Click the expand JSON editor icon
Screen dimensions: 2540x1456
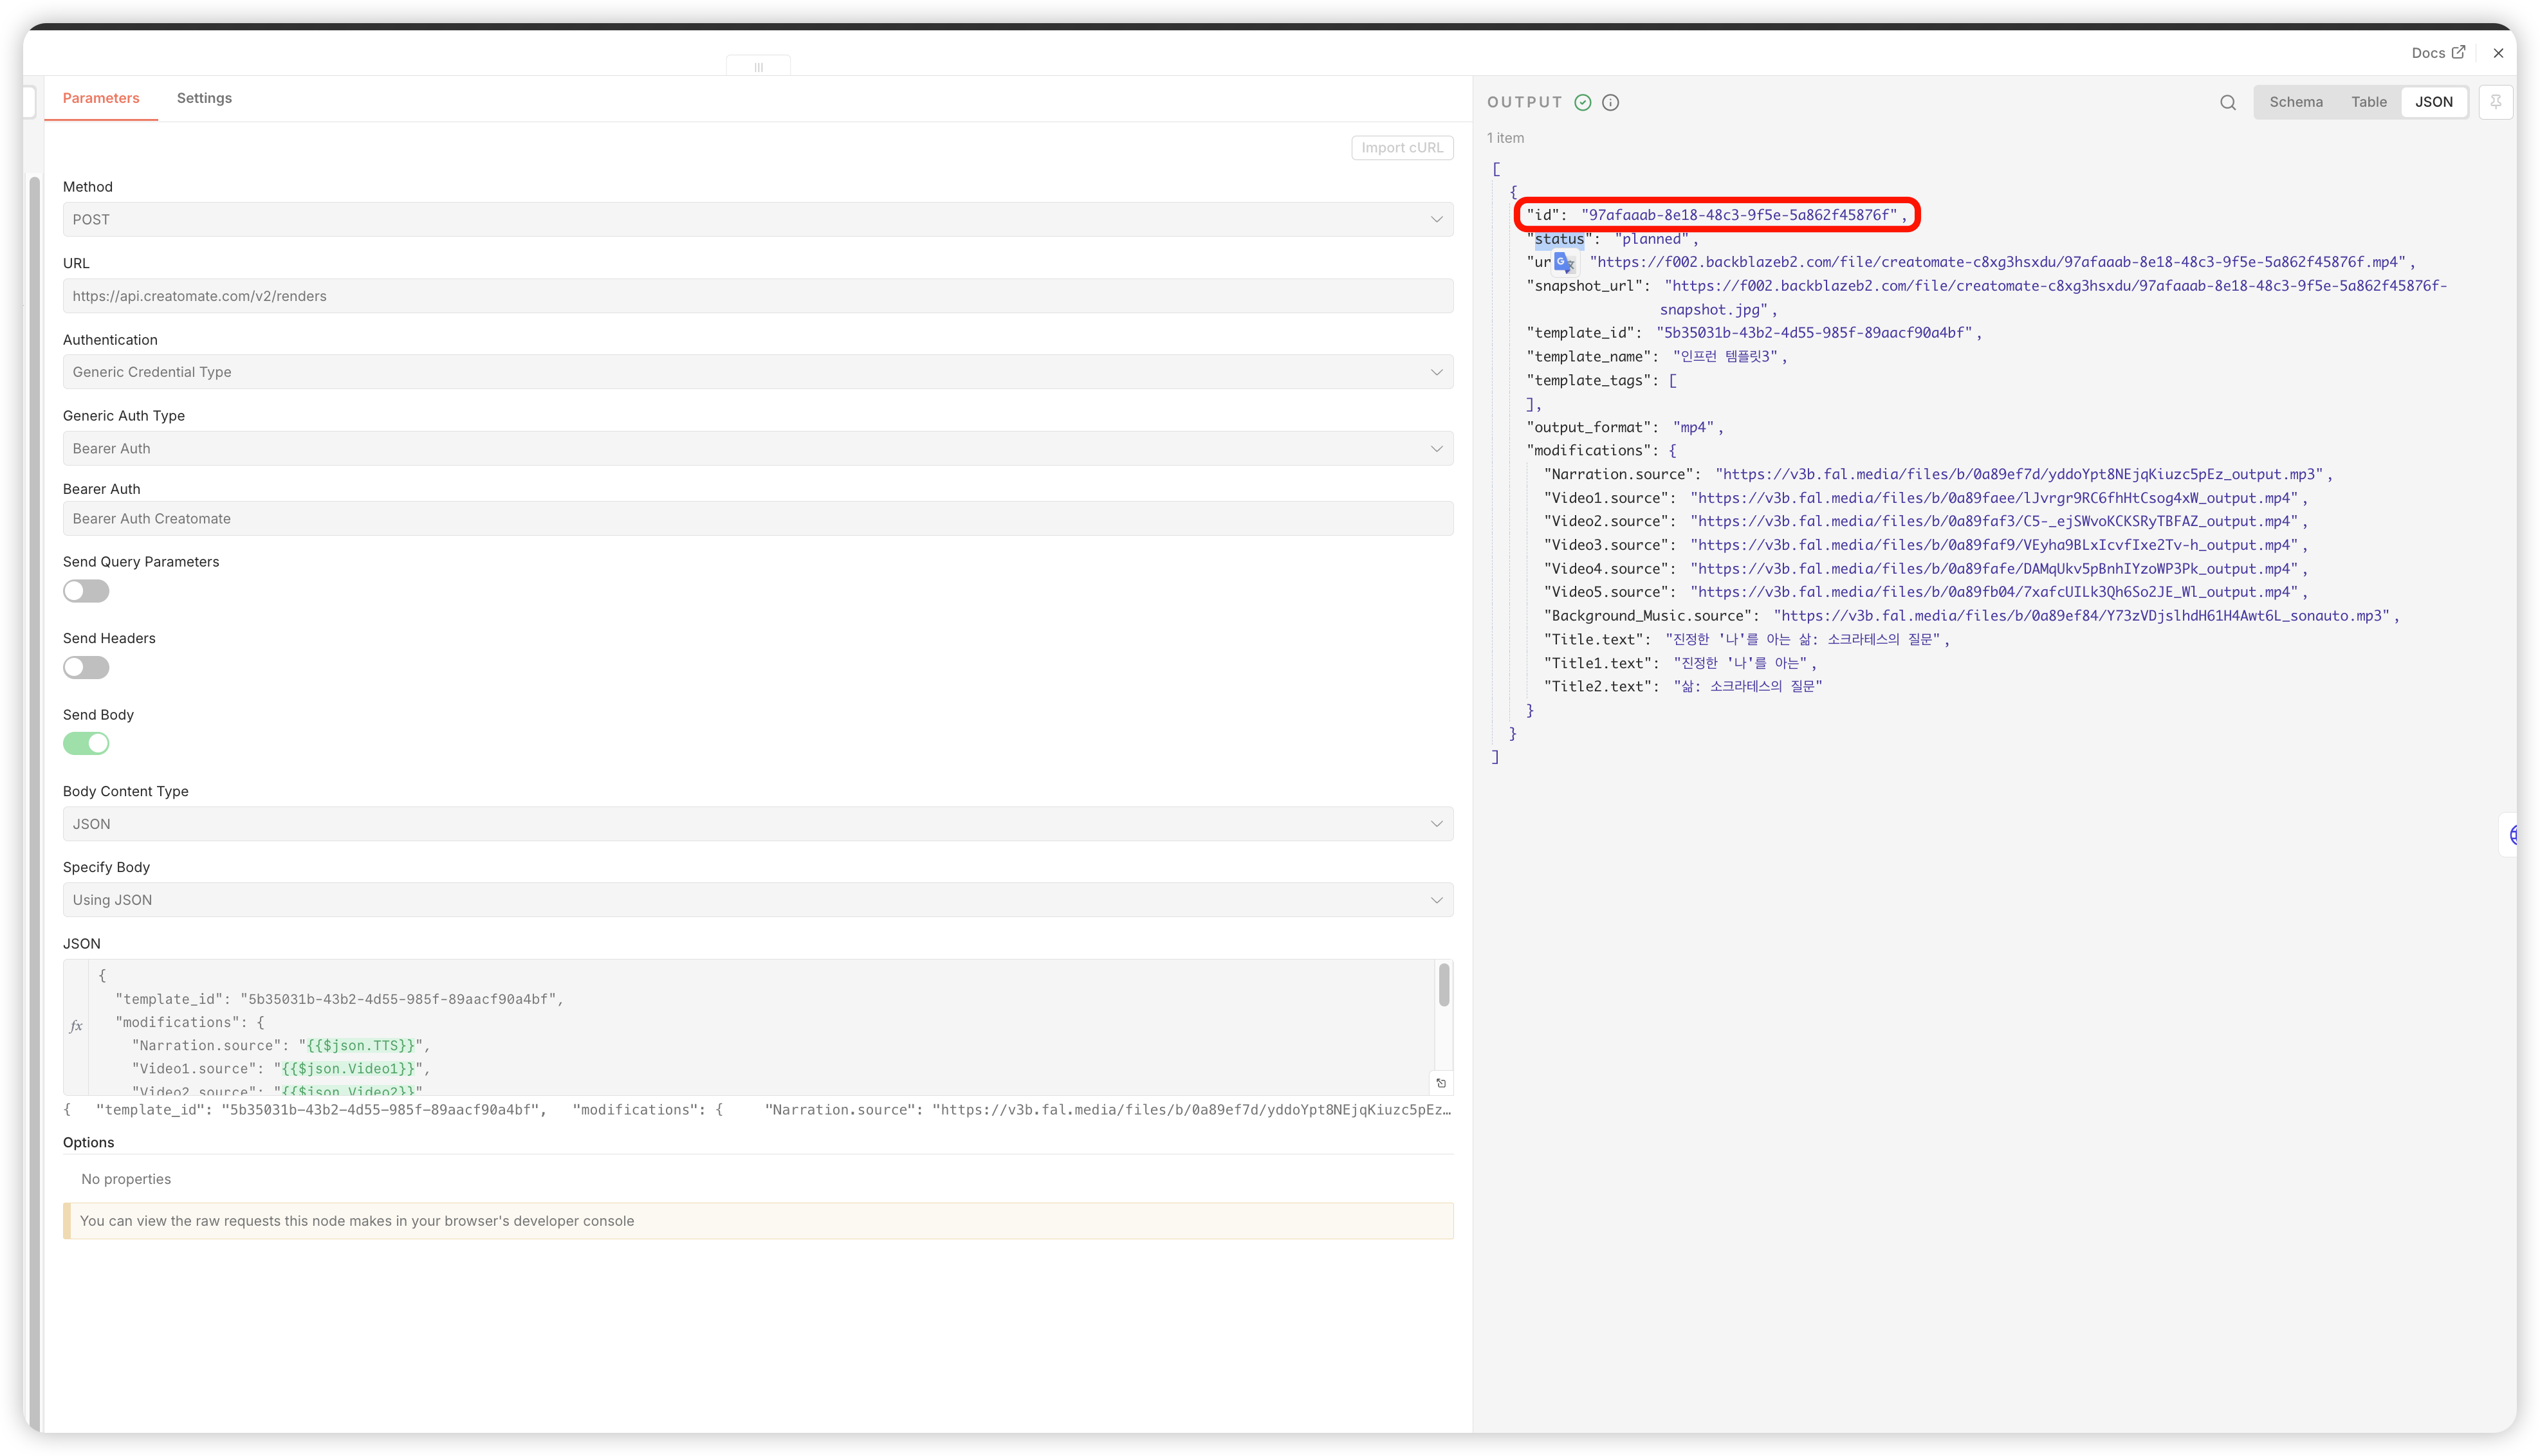1440,1083
